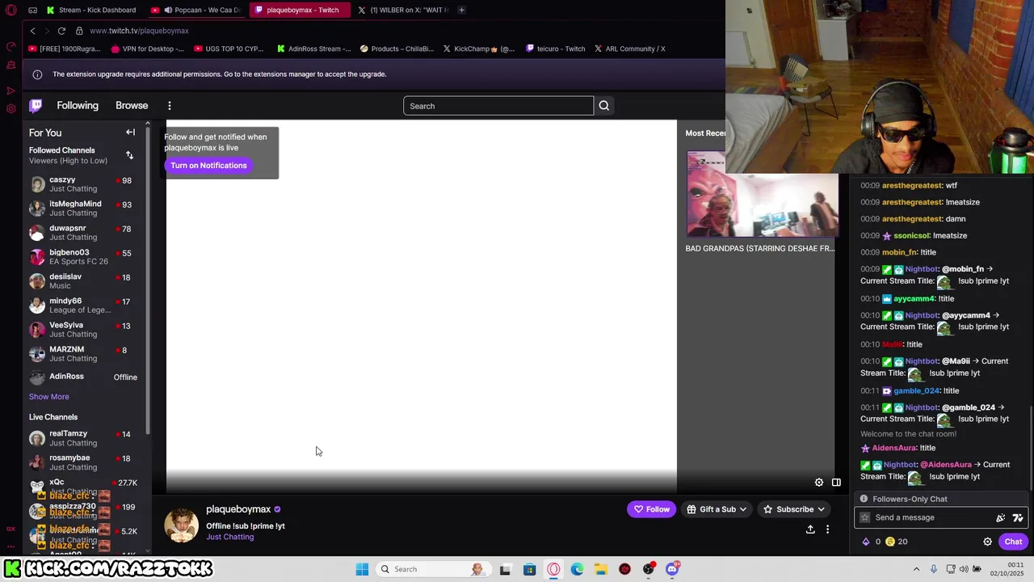Go back in browser history
1034x582 pixels.
(x=32, y=31)
